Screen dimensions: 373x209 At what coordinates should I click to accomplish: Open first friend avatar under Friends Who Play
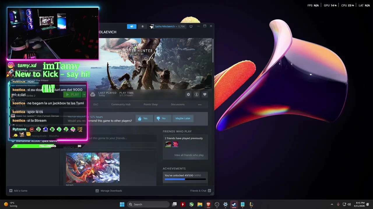click(x=168, y=144)
